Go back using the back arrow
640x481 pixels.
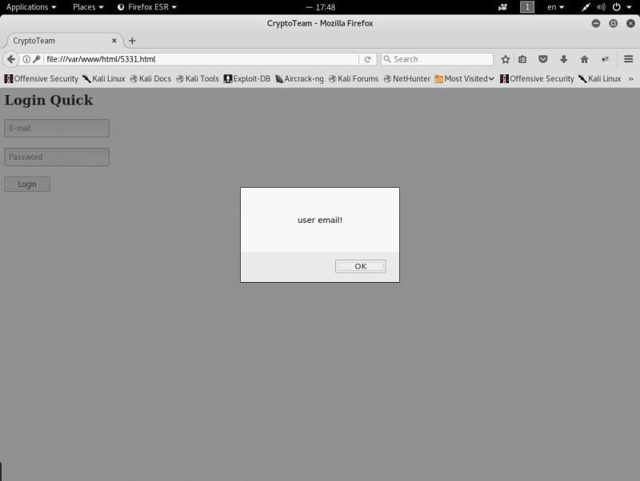point(11,59)
